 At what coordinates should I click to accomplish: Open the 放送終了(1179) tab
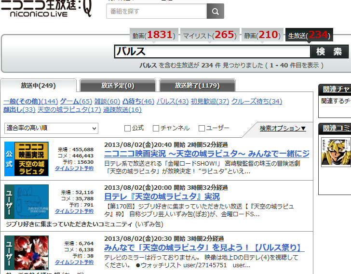pos(197,85)
